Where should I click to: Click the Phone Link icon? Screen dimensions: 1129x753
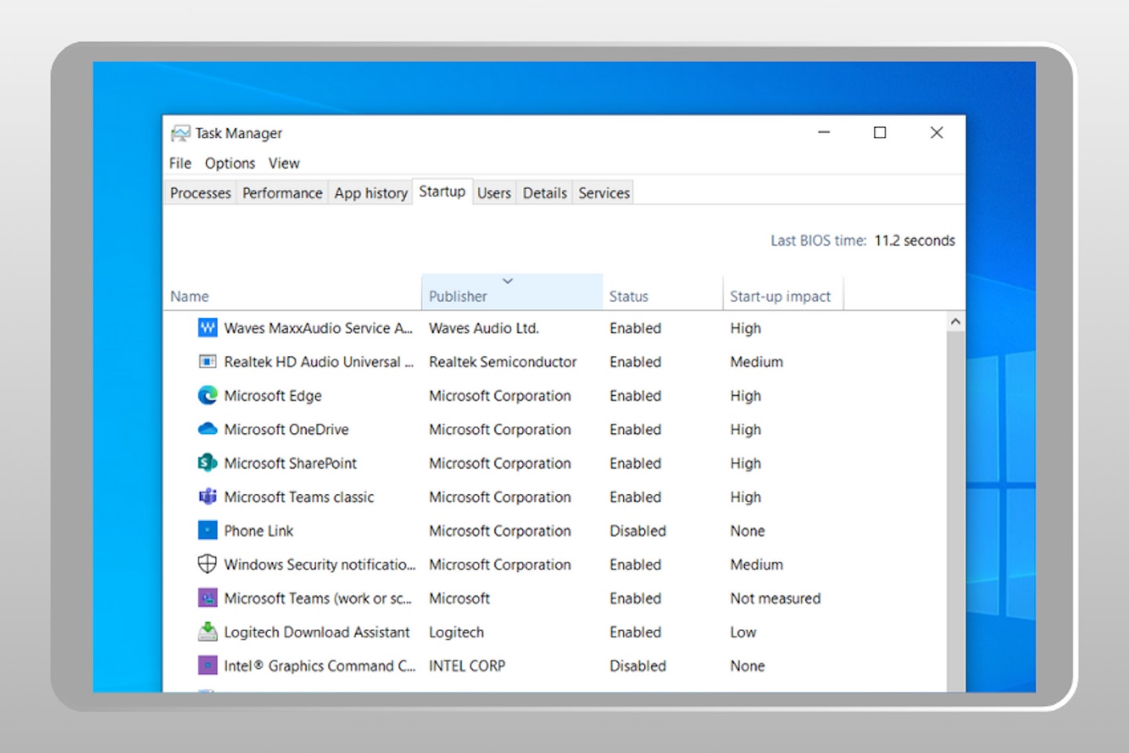(207, 530)
